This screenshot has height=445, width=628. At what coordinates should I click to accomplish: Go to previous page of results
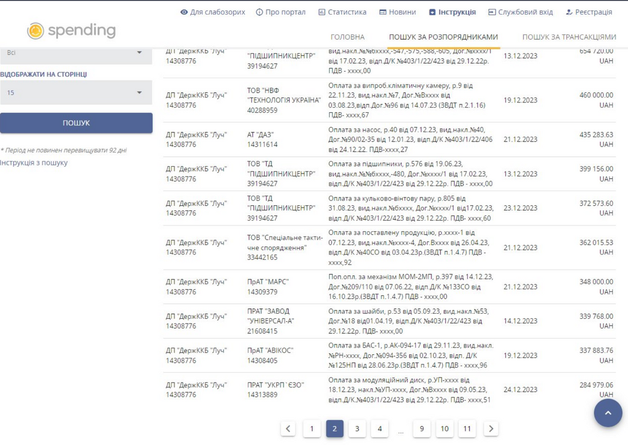click(x=289, y=429)
